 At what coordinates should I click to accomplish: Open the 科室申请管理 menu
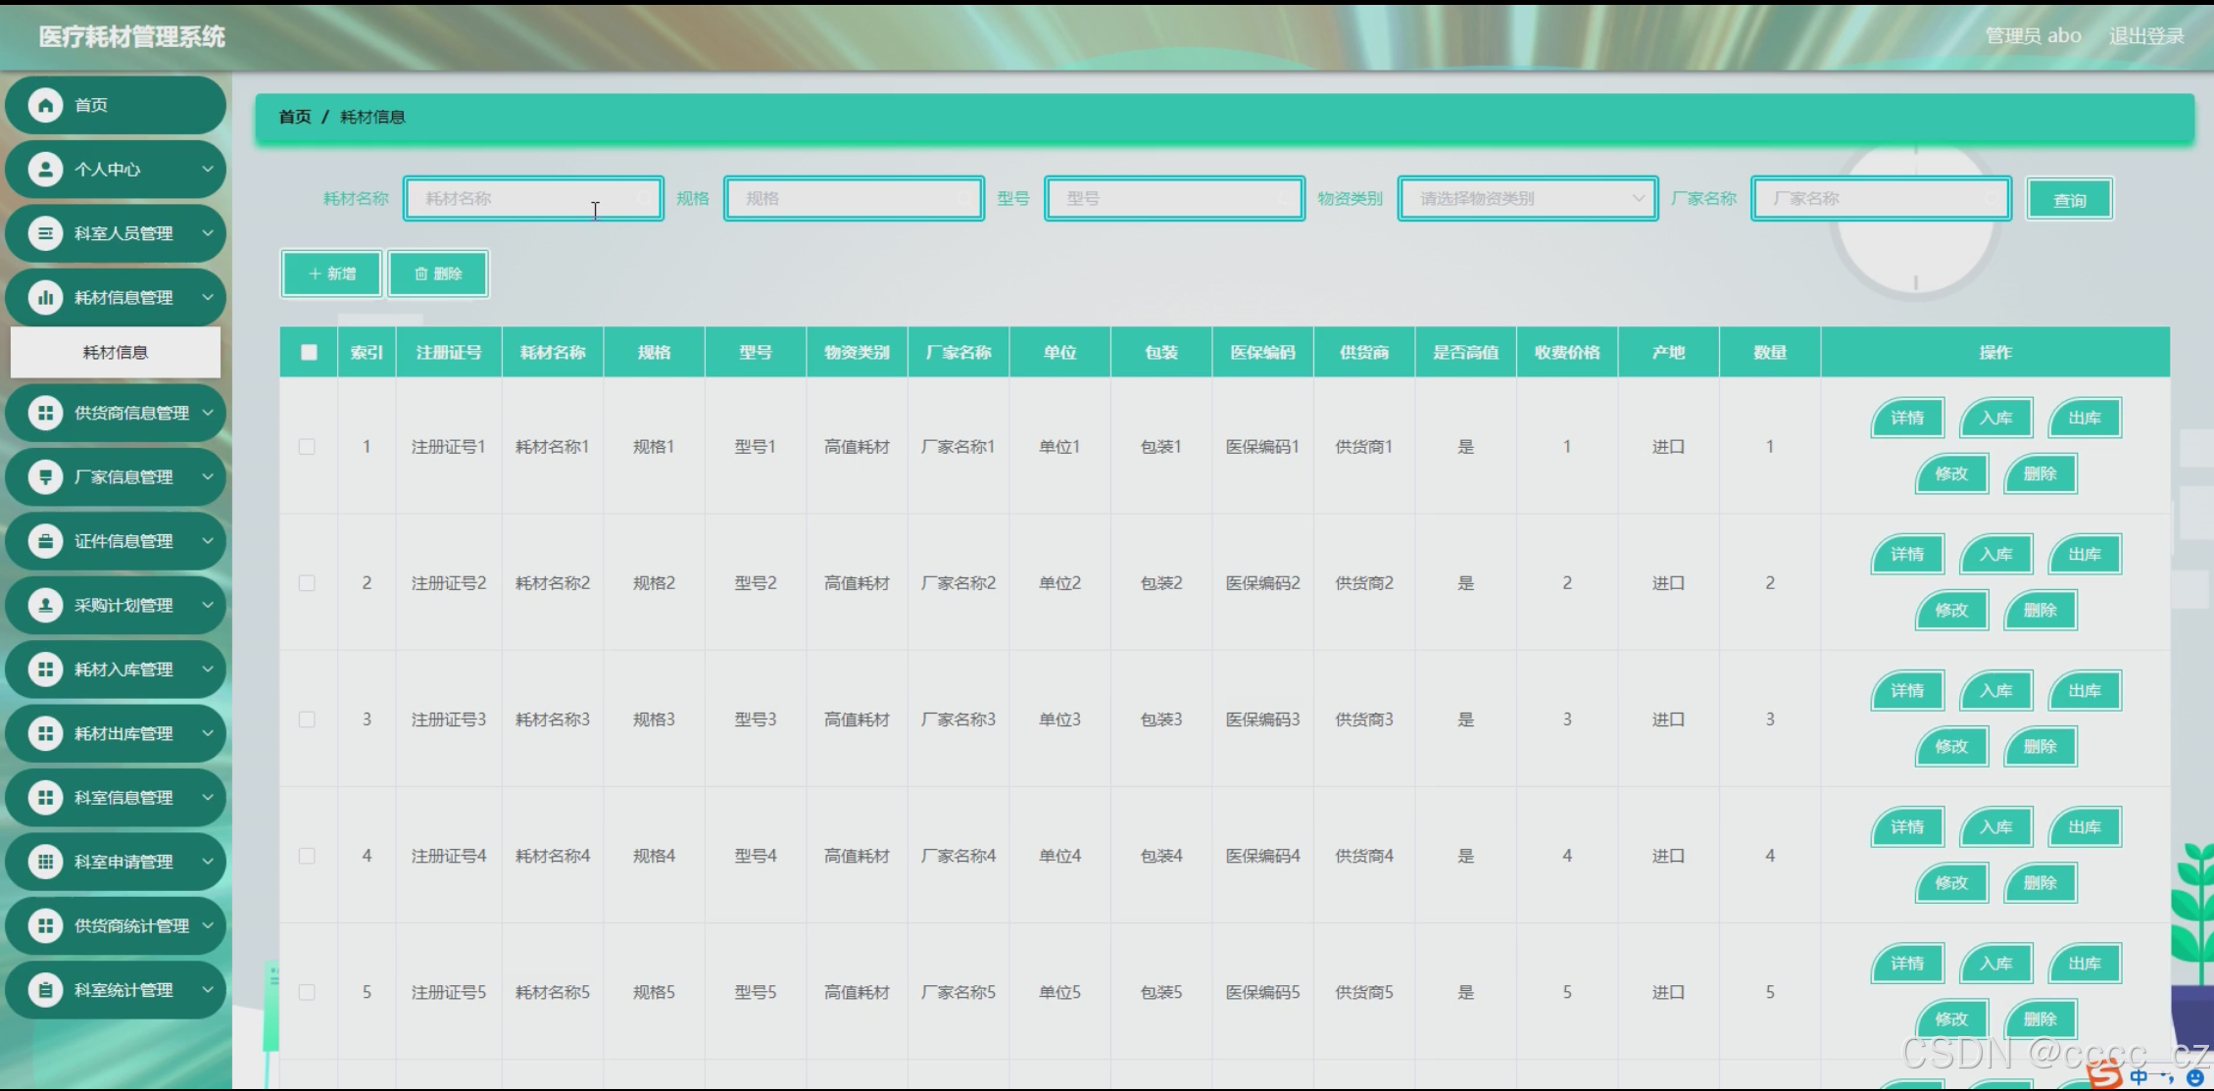click(123, 862)
